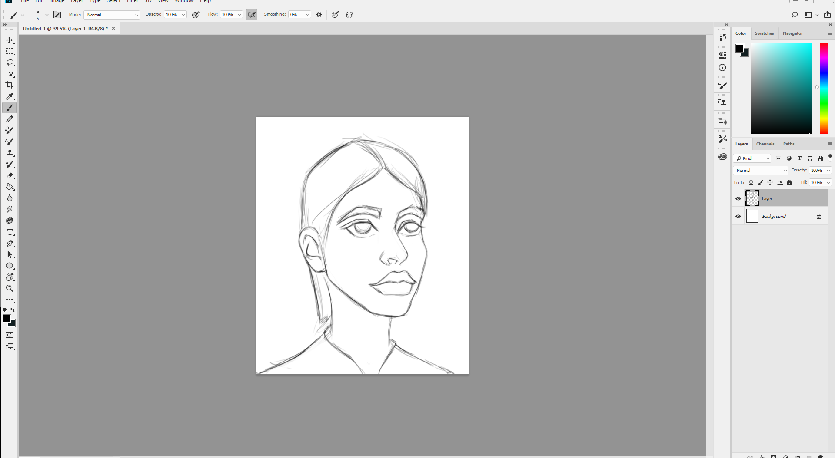Viewport: 835px width, 458px height.
Task: Toggle airbrush-style build-up effects
Action: 252,15
